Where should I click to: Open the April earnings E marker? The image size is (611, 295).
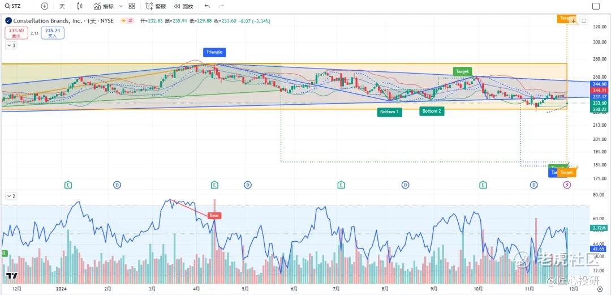[x=214, y=185]
